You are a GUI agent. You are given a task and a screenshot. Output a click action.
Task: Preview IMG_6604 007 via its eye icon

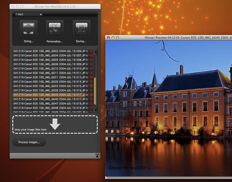click(87, 55)
